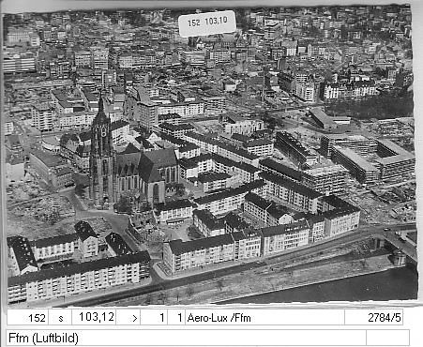Viewport: 423px width, 347px height.
Task: Click the 103,12 number field
Action: pos(94,317)
